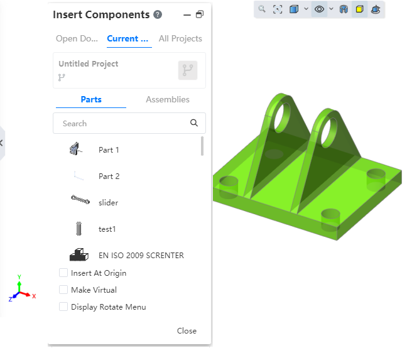Toggle the eye visibility icon in toolbar

[x=320, y=9]
